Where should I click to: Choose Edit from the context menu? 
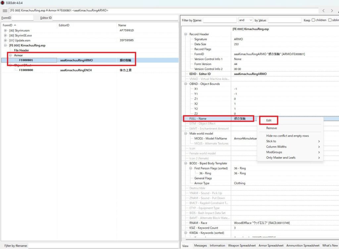click(269, 120)
